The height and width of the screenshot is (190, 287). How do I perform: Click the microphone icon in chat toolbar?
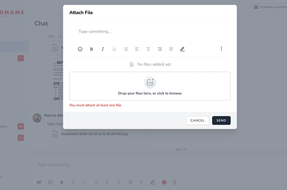174,182
